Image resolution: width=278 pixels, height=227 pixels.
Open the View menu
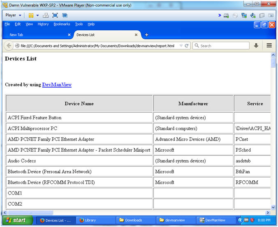[x=29, y=24]
